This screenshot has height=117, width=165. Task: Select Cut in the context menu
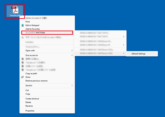point(47,90)
